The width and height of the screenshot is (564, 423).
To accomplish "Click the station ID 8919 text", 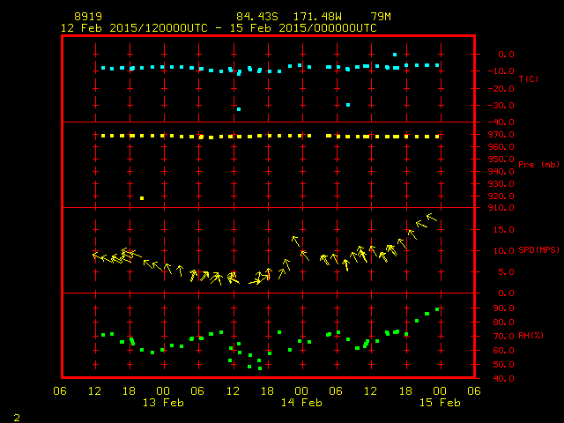I will (x=87, y=17).
